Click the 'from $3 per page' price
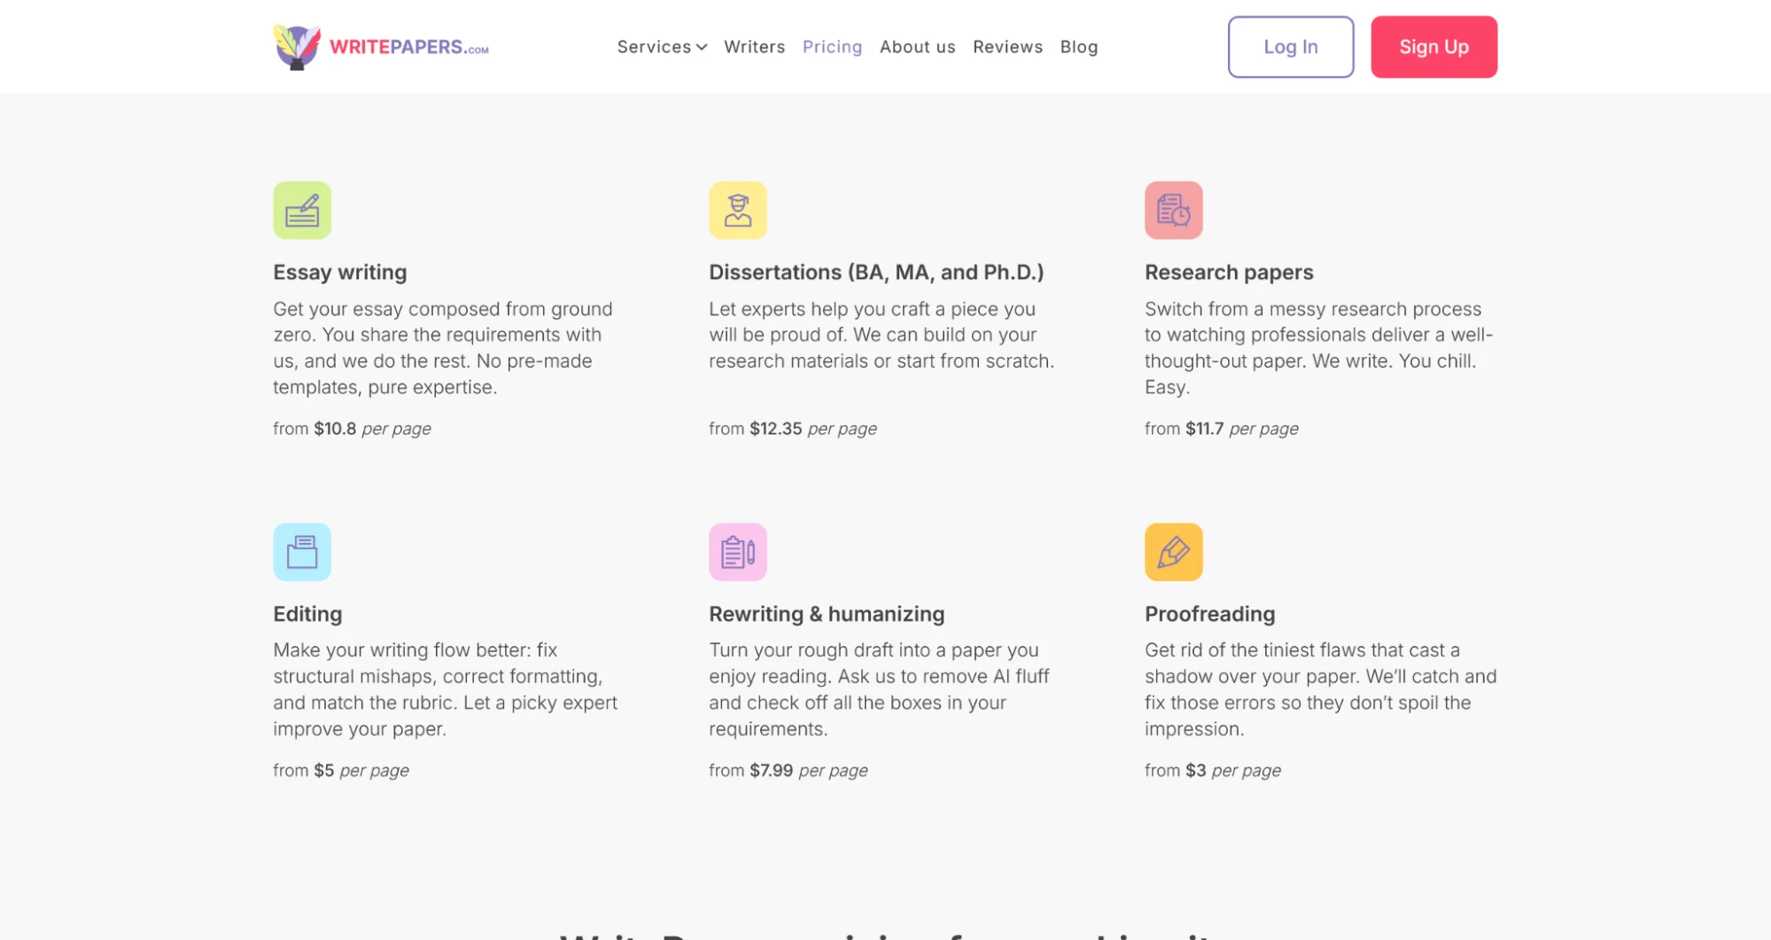 point(1212,771)
